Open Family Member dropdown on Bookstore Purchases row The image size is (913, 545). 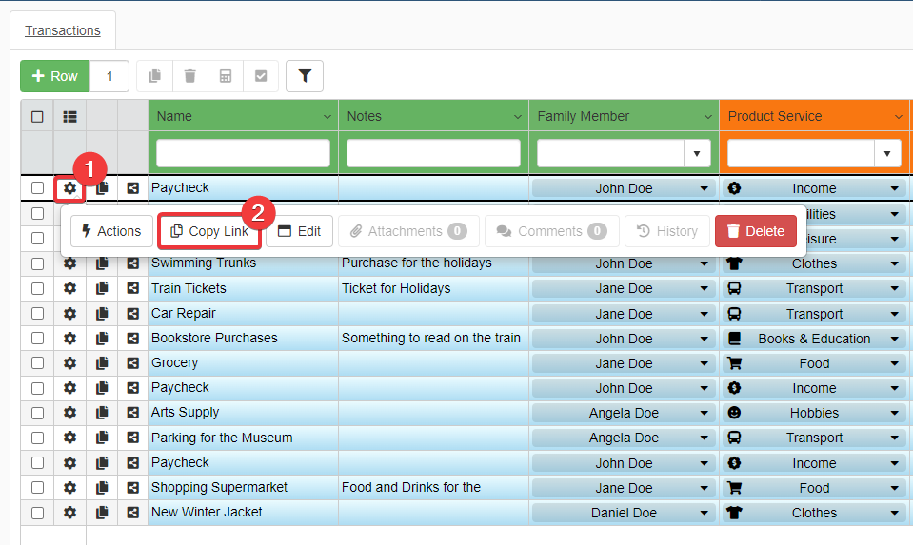704,339
